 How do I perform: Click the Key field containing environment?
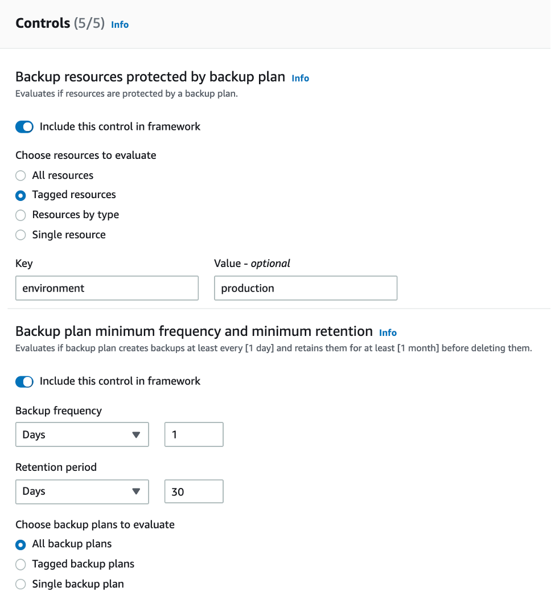pos(106,288)
